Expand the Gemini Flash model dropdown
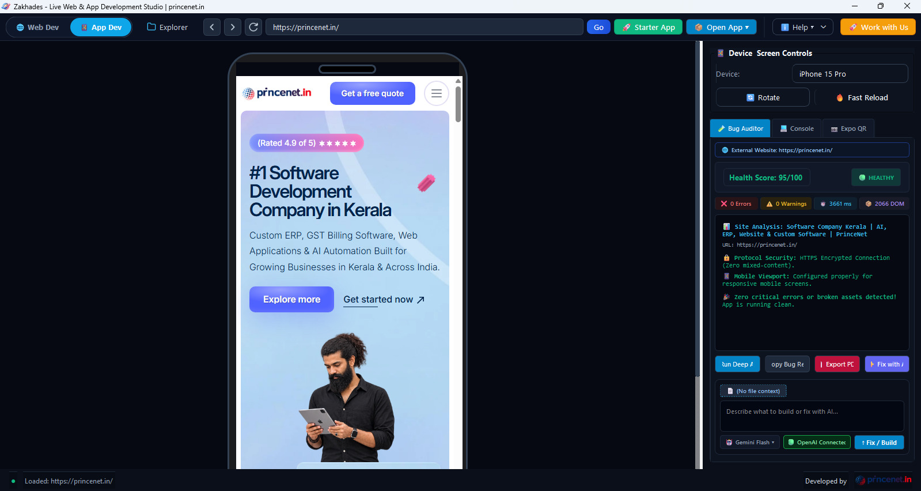Screen dimensions: 921x491 pos(750,442)
